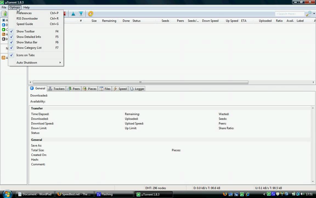Viewport: 316px width, 198px height.
Task: Sort by the Status column header
Action: pyautogui.click(x=143, y=21)
